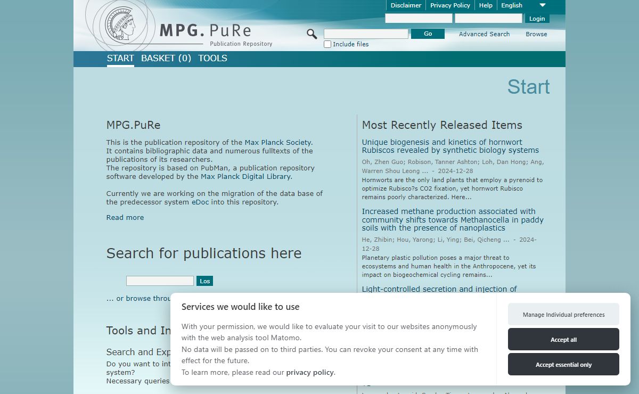Open privacy policy link in consent banner
The width and height of the screenshot is (639, 394).
click(310, 372)
